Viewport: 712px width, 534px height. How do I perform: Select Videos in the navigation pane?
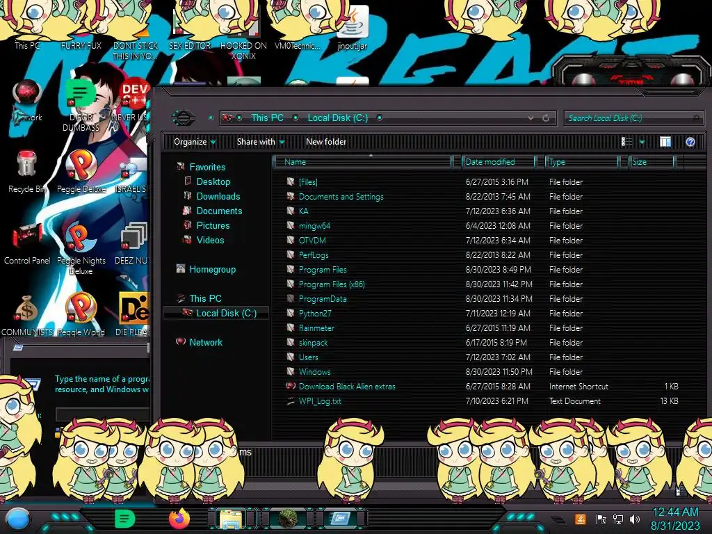pos(210,240)
